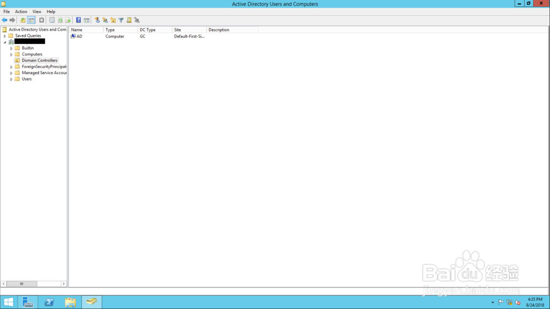Open the View menu

(x=37, y=12)
